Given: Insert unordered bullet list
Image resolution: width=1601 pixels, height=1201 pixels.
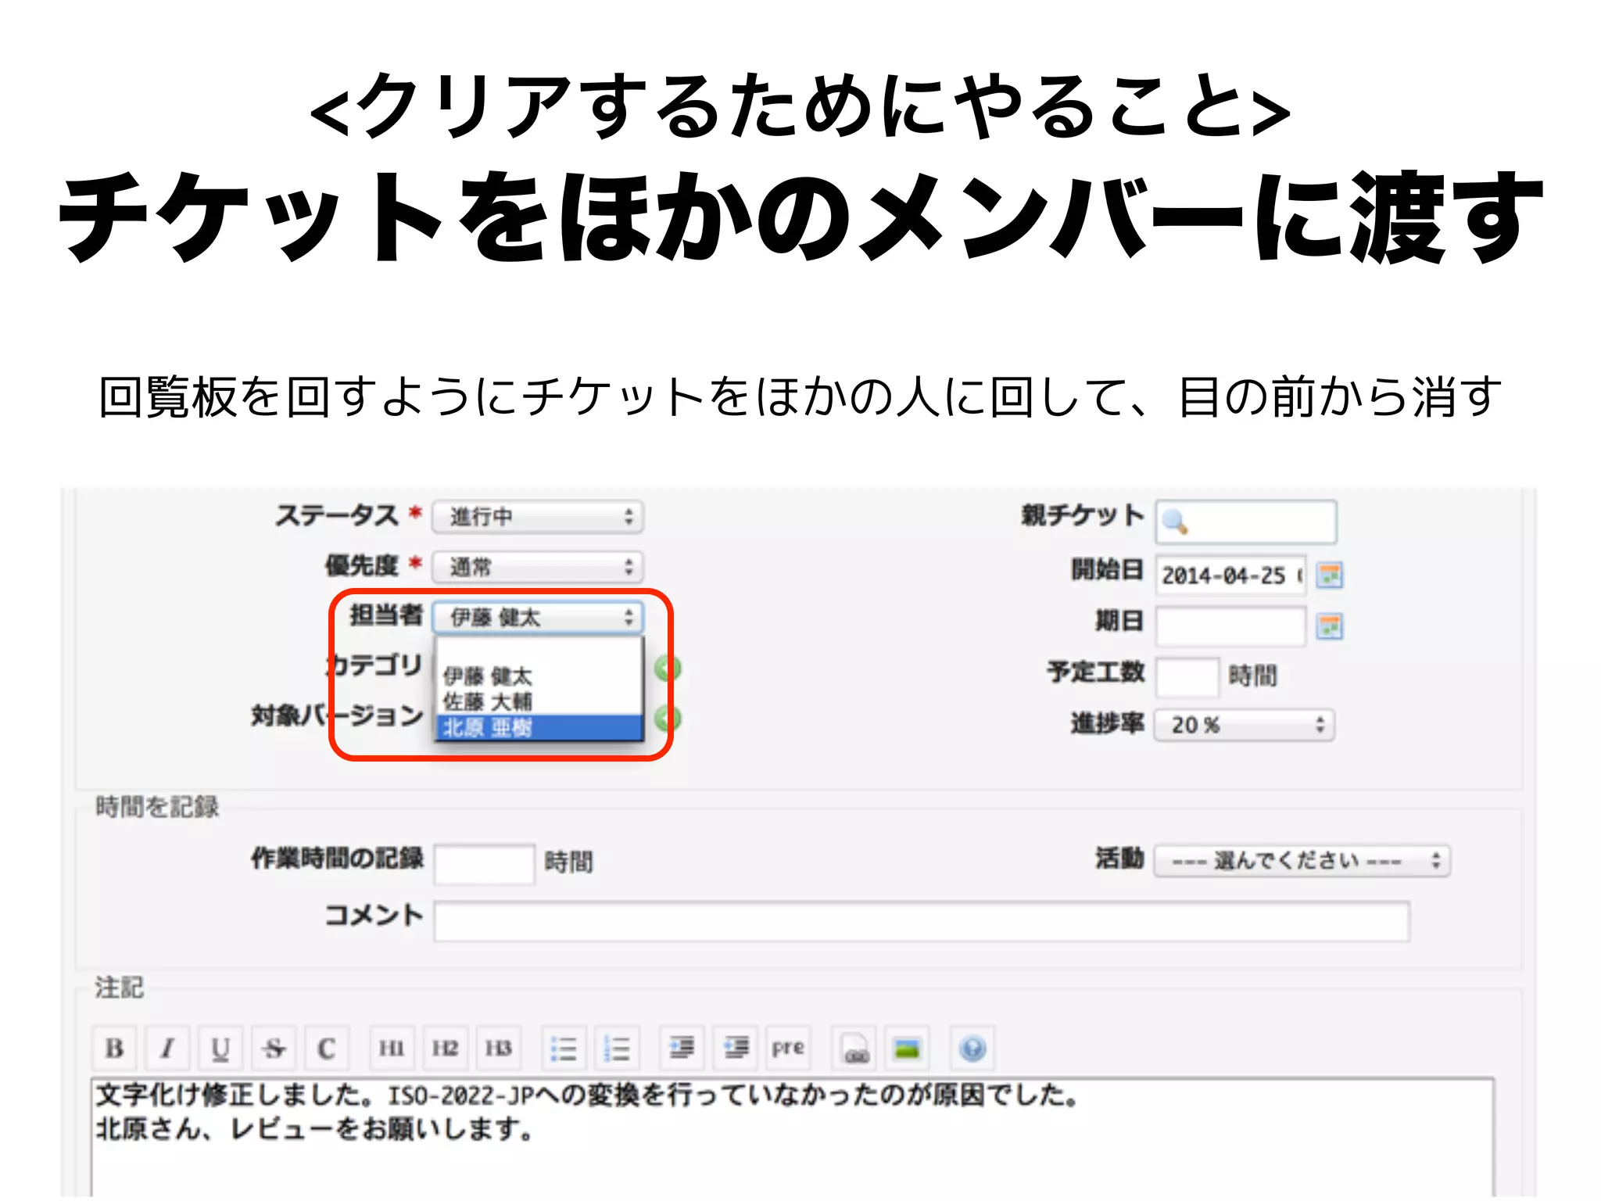Looking at the screenshot, I should click(564, 1048).
